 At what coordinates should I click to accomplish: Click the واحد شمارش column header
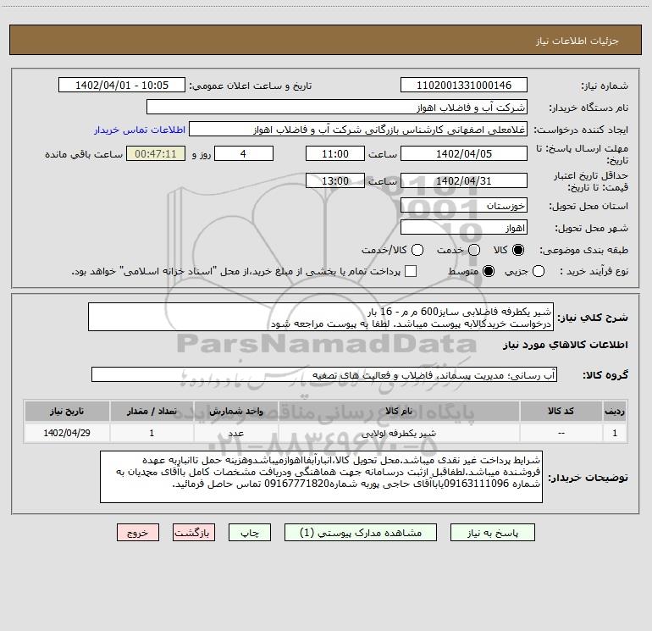[x=235, y=412]
